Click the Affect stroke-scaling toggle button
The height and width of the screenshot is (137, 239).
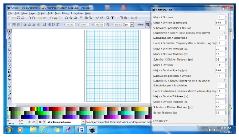click(x=147, y=24)
